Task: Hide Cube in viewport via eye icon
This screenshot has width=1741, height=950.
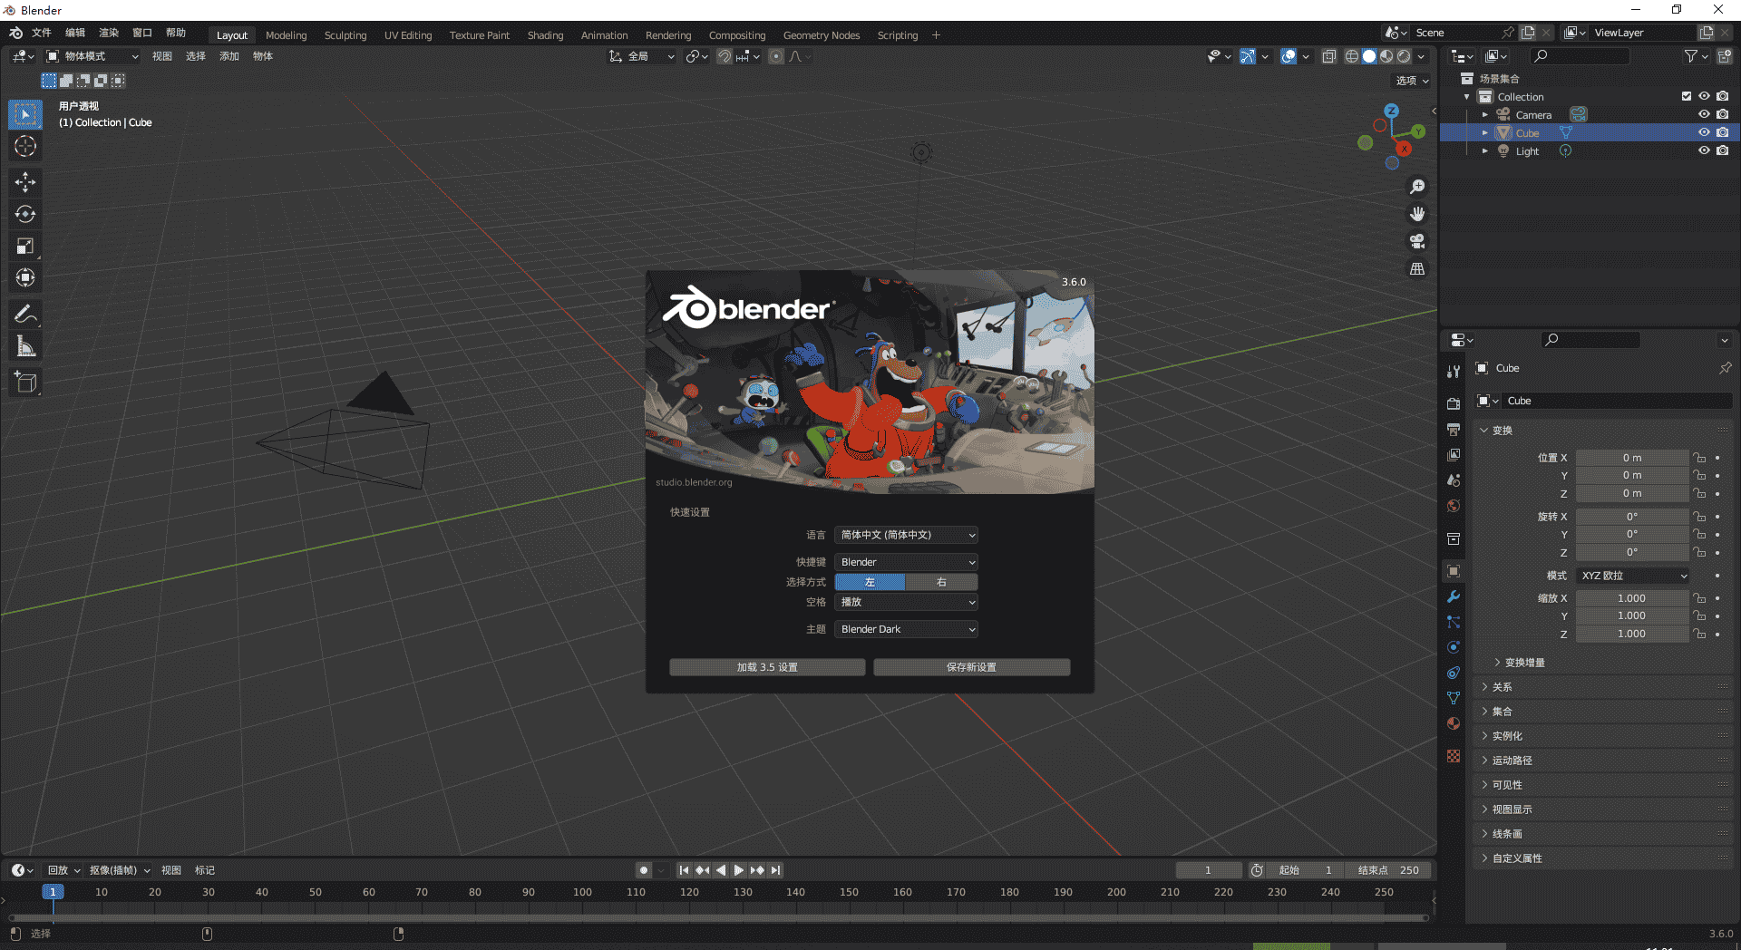Action: [x=1704, y=132]
